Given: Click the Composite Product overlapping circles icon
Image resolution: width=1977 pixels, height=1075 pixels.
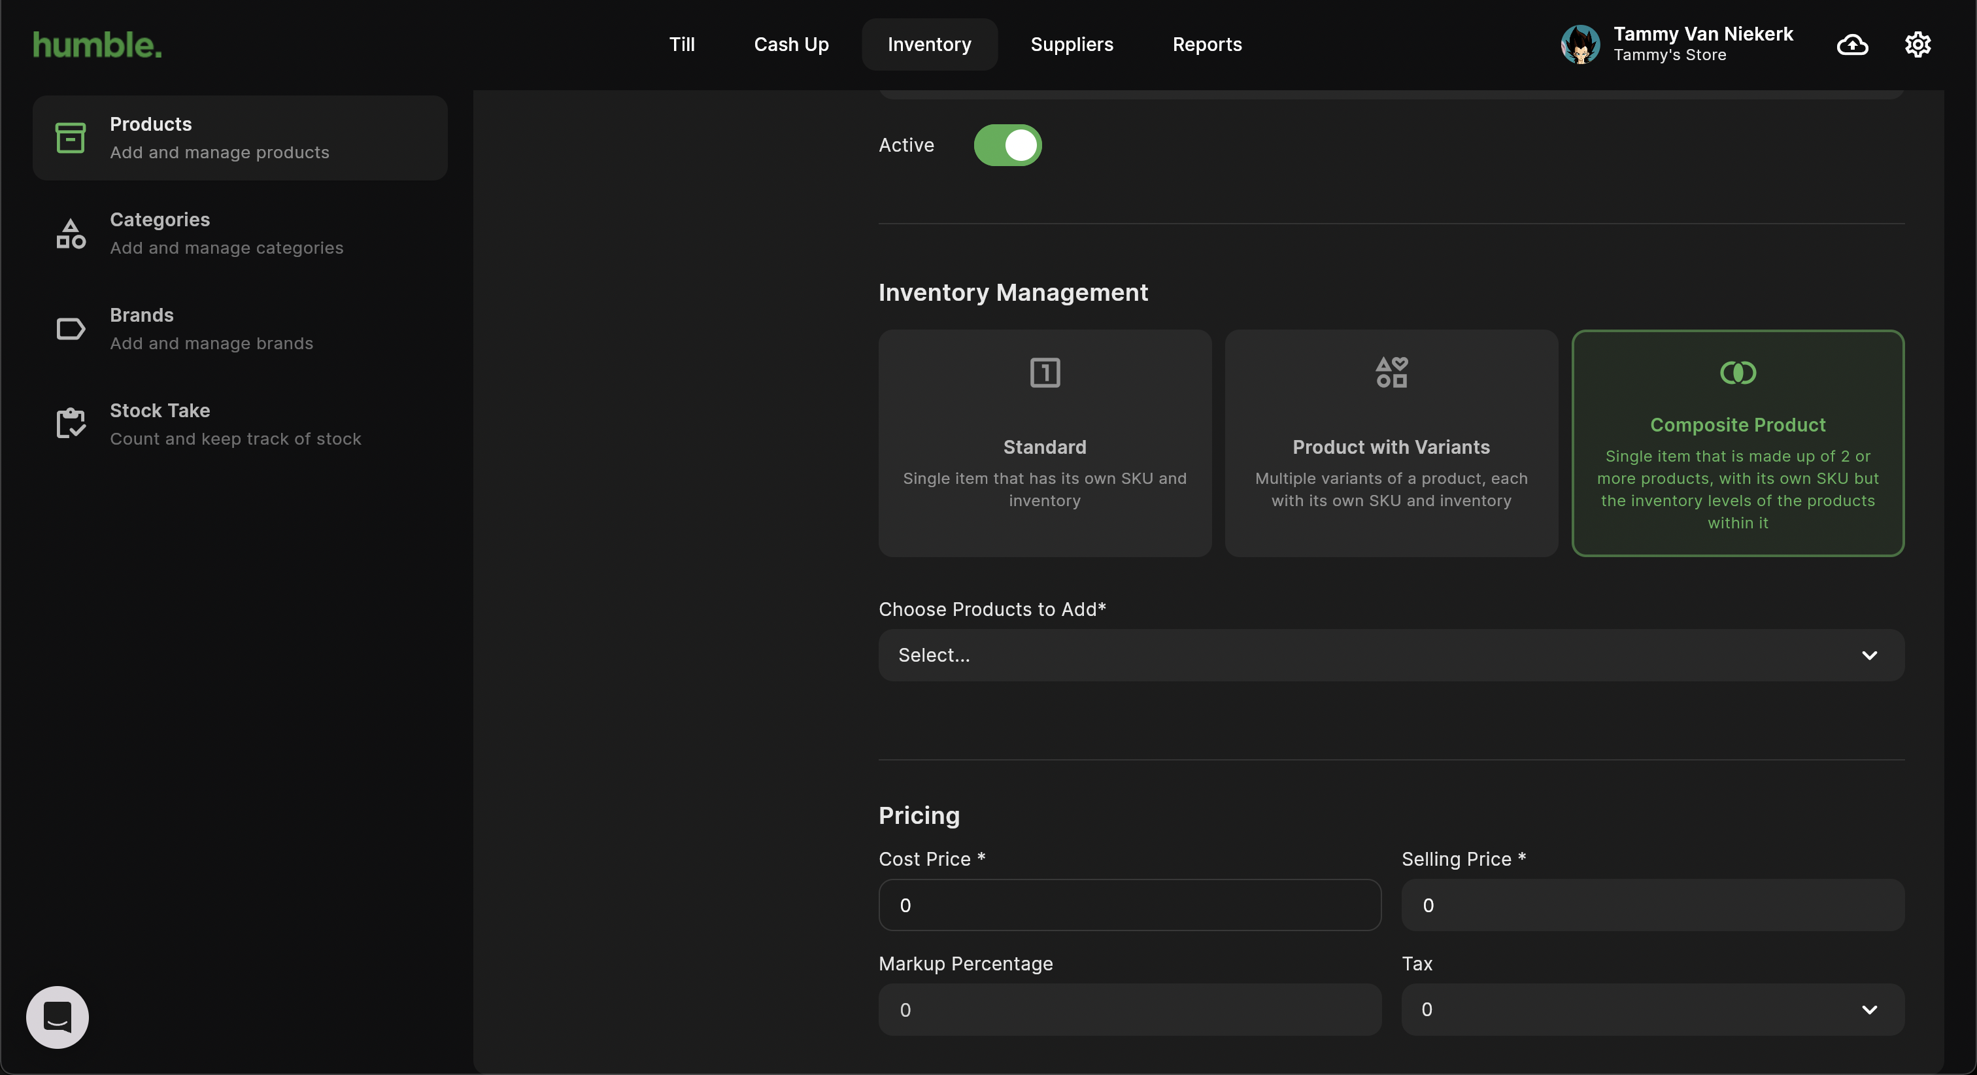Looking at the screenshot, I should 1738,373.
